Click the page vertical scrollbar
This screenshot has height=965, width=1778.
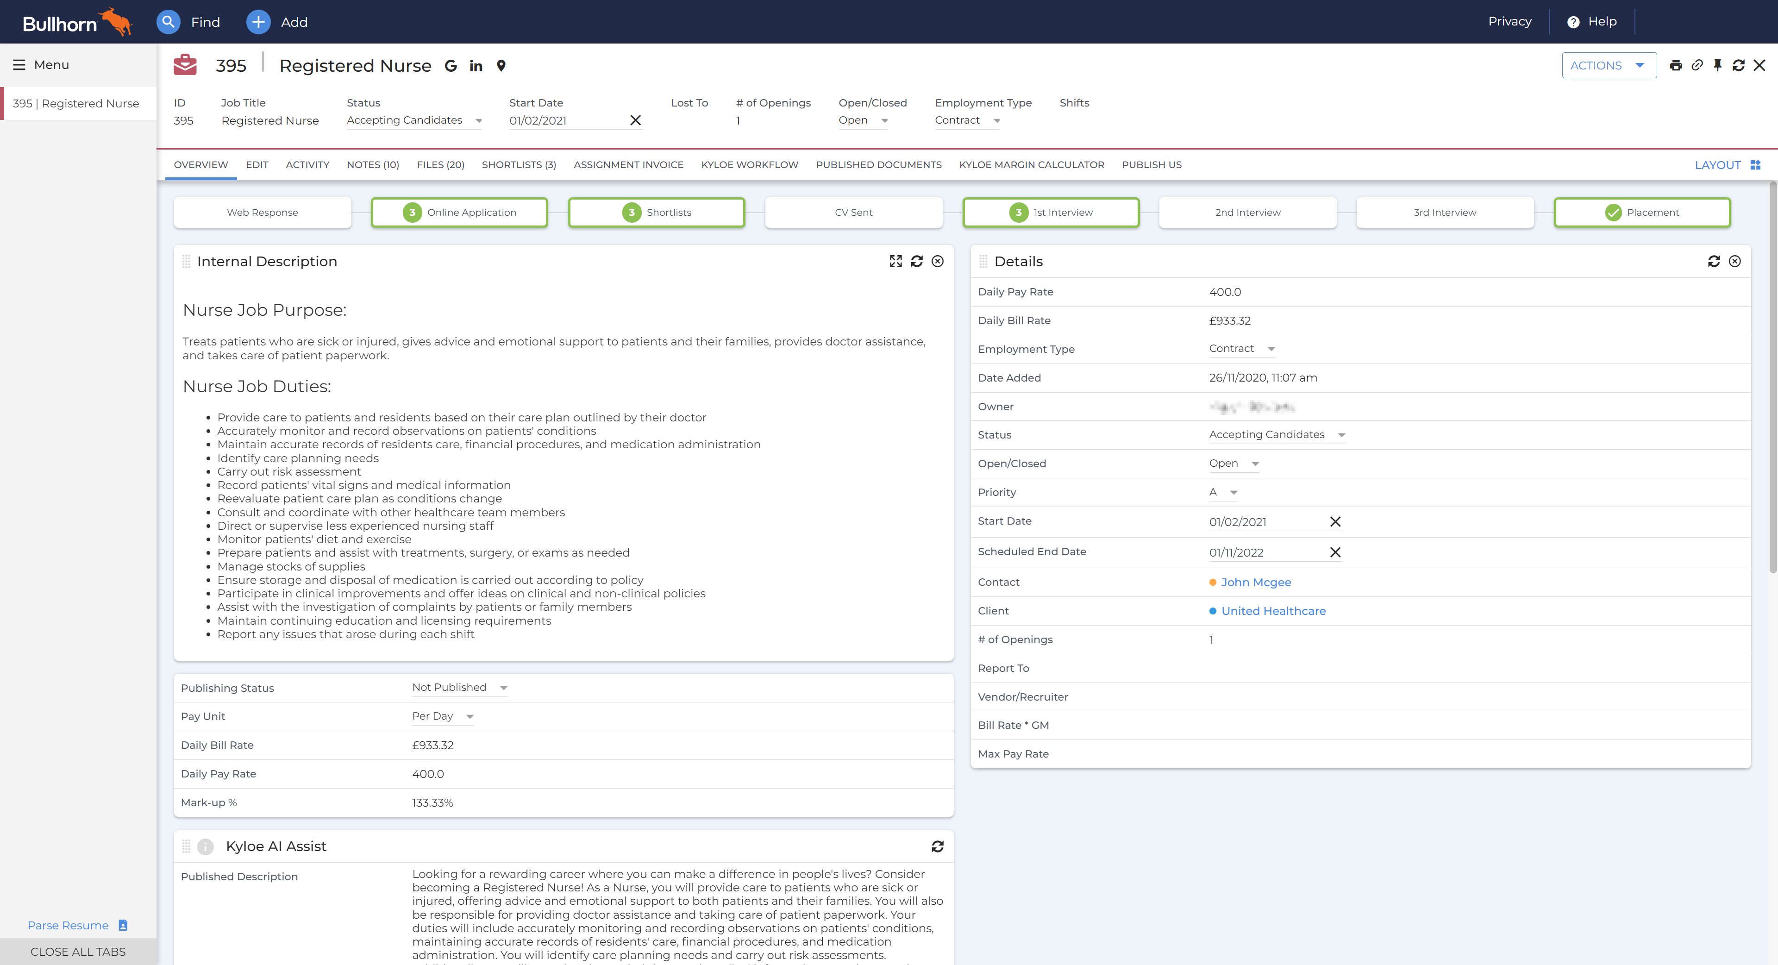click(1772, 377)
